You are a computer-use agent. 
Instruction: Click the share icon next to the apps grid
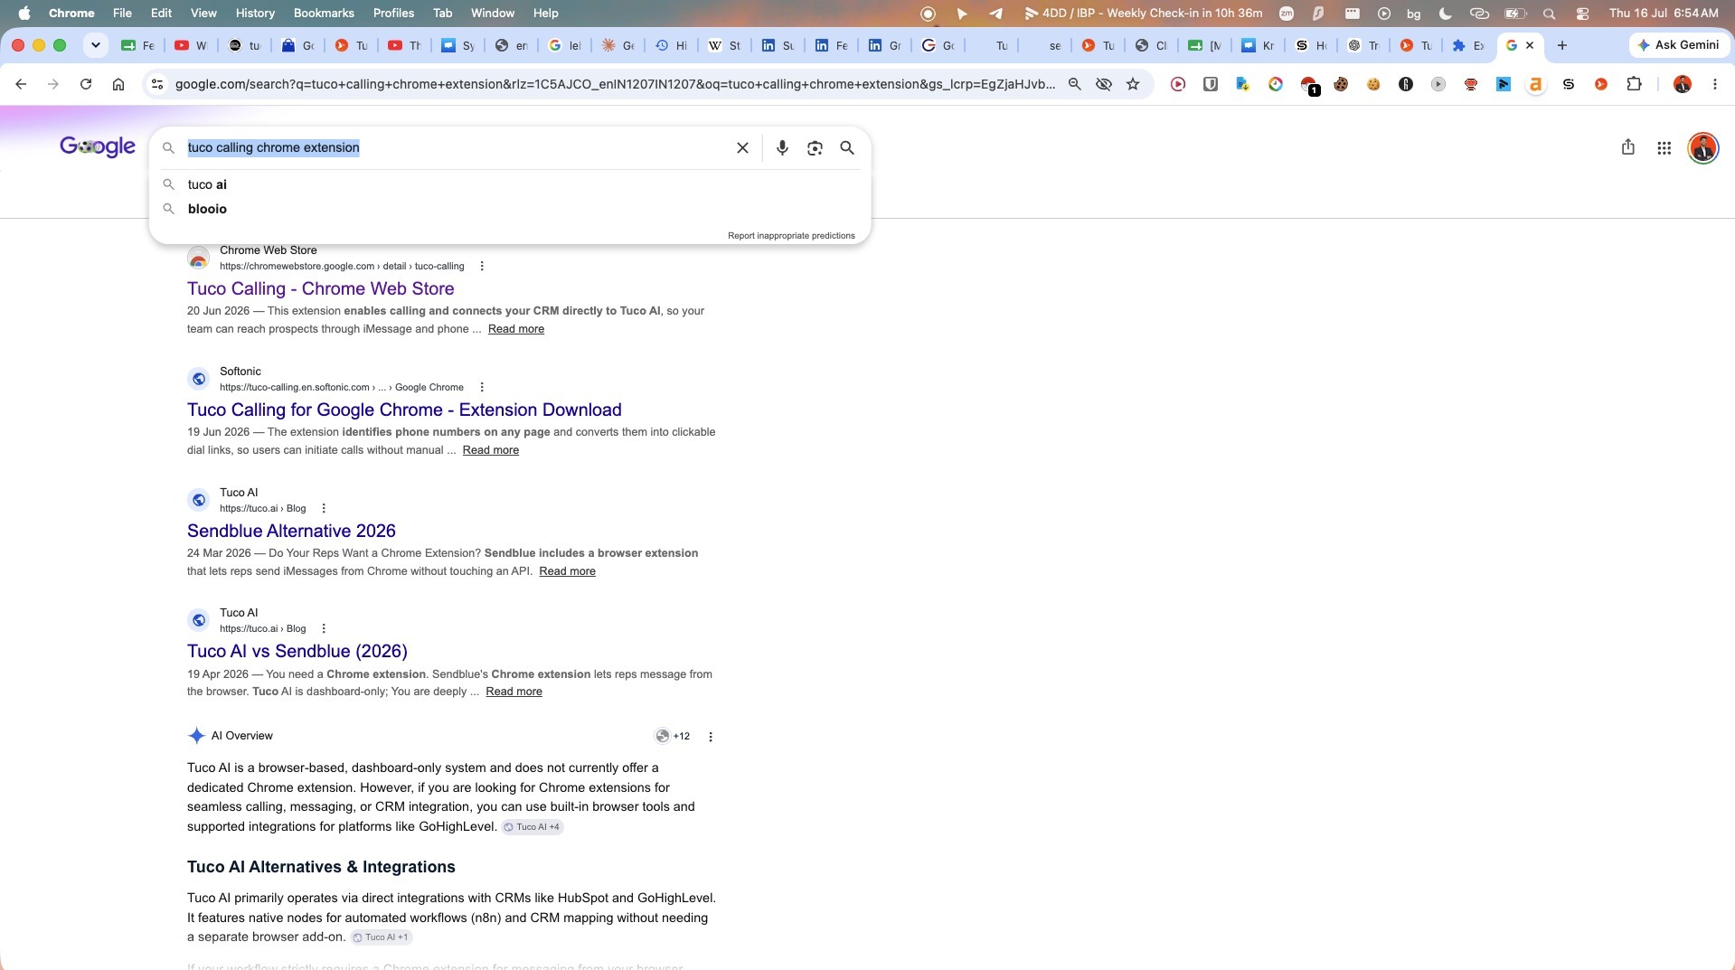point(1627,146)
